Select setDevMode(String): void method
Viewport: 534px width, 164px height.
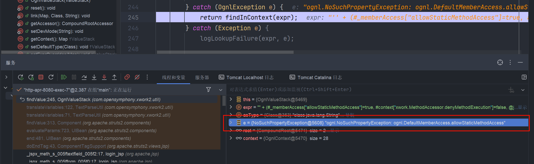[x=57, y=31]
